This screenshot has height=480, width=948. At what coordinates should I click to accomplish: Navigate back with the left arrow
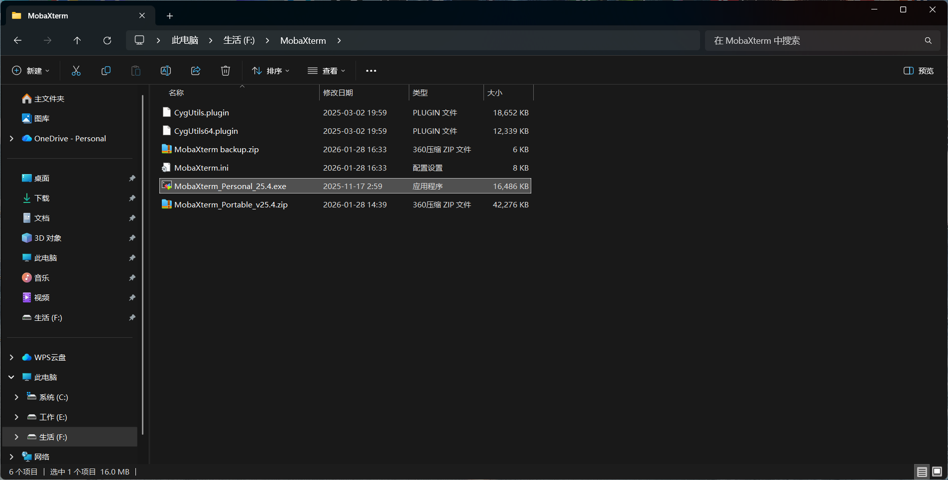click(18, 40)
